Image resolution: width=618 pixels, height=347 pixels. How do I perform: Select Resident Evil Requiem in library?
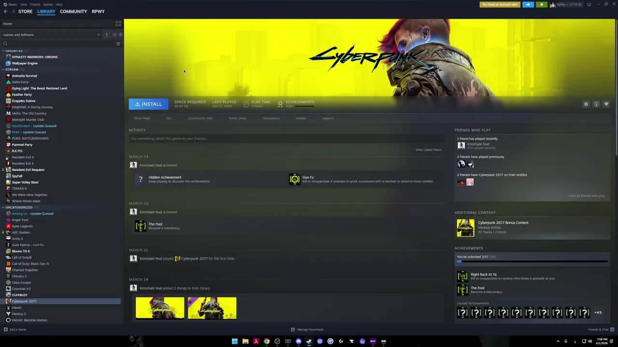(x=28, y=170)
